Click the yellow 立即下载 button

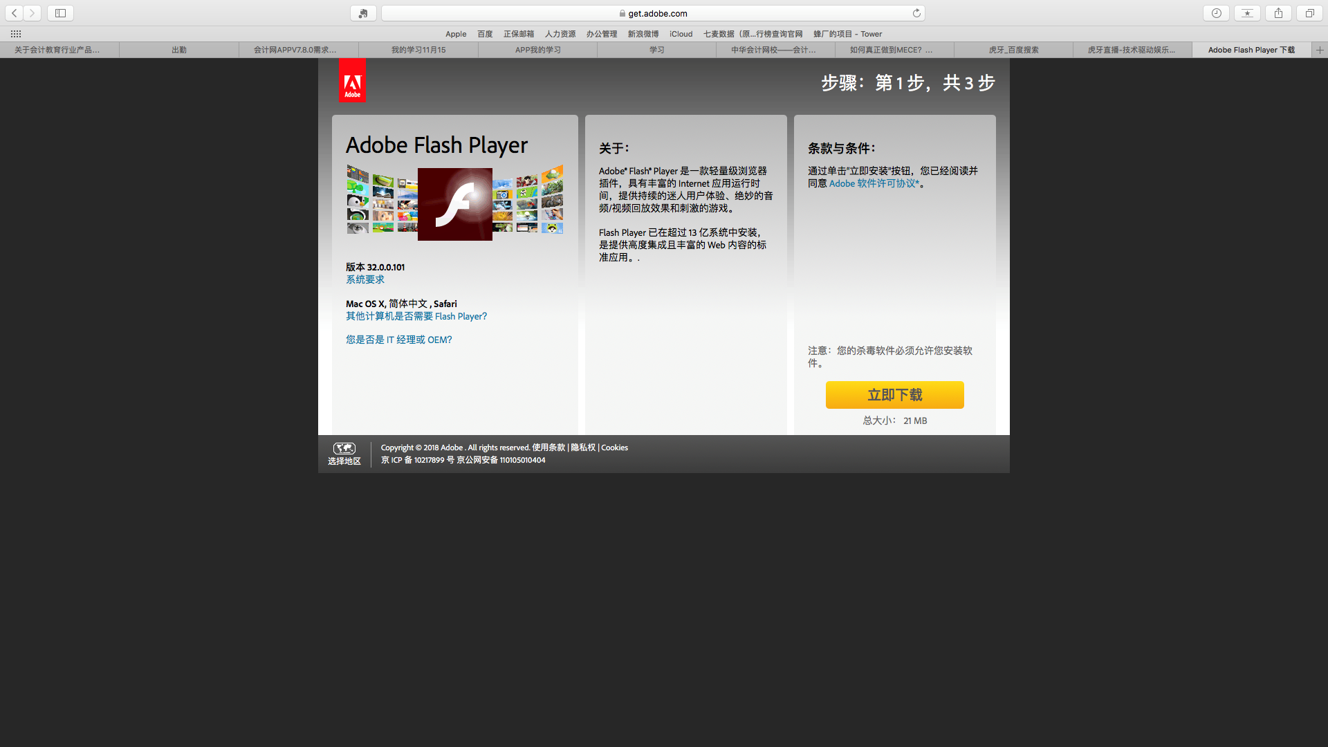point(894,395)
